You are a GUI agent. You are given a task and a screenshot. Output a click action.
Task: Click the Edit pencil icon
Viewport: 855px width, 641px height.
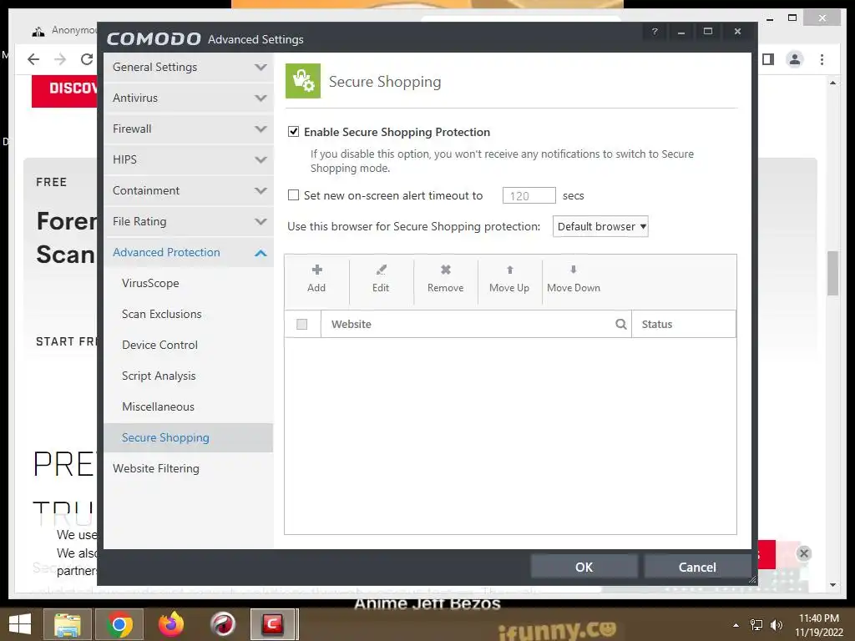[381, 270]
